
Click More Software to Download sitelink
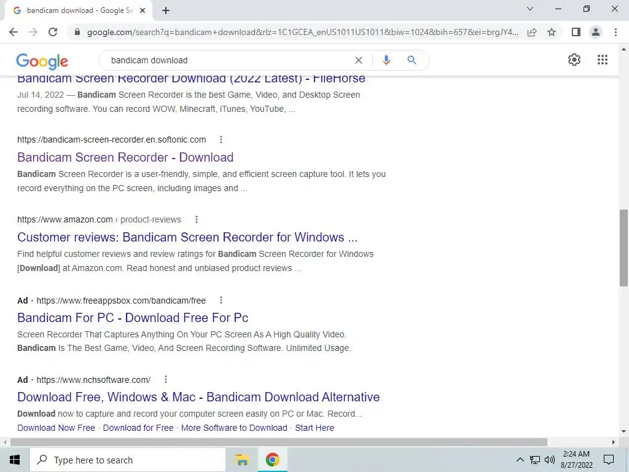tap(234, 428)
